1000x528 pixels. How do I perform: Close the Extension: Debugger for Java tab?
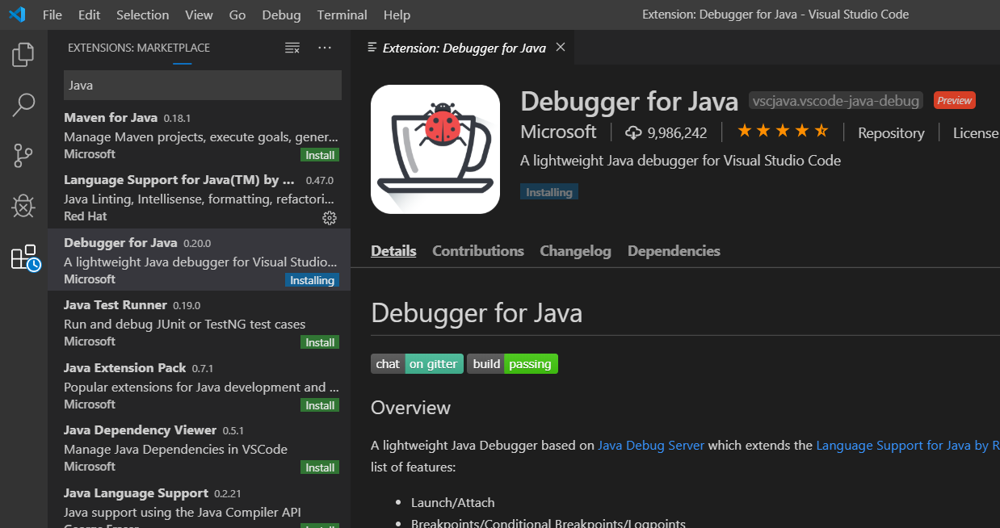click(x=561, y=47)
